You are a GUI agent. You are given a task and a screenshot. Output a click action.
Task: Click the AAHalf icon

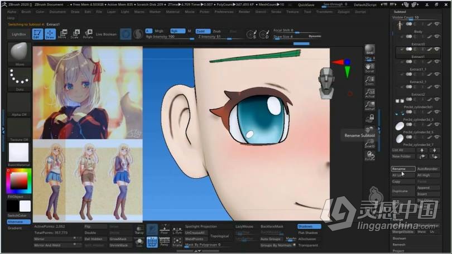click(x=370, y=106)
